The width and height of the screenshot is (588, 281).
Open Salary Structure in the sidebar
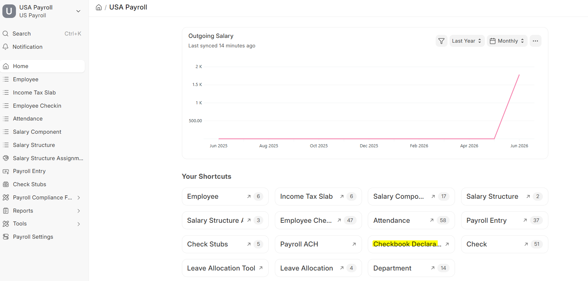click(x=42, y=145)
